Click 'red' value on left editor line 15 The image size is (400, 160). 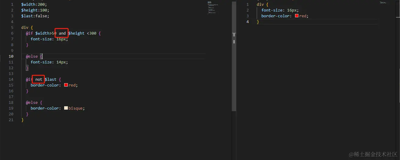pyautogui.click(x=72, y=85)
